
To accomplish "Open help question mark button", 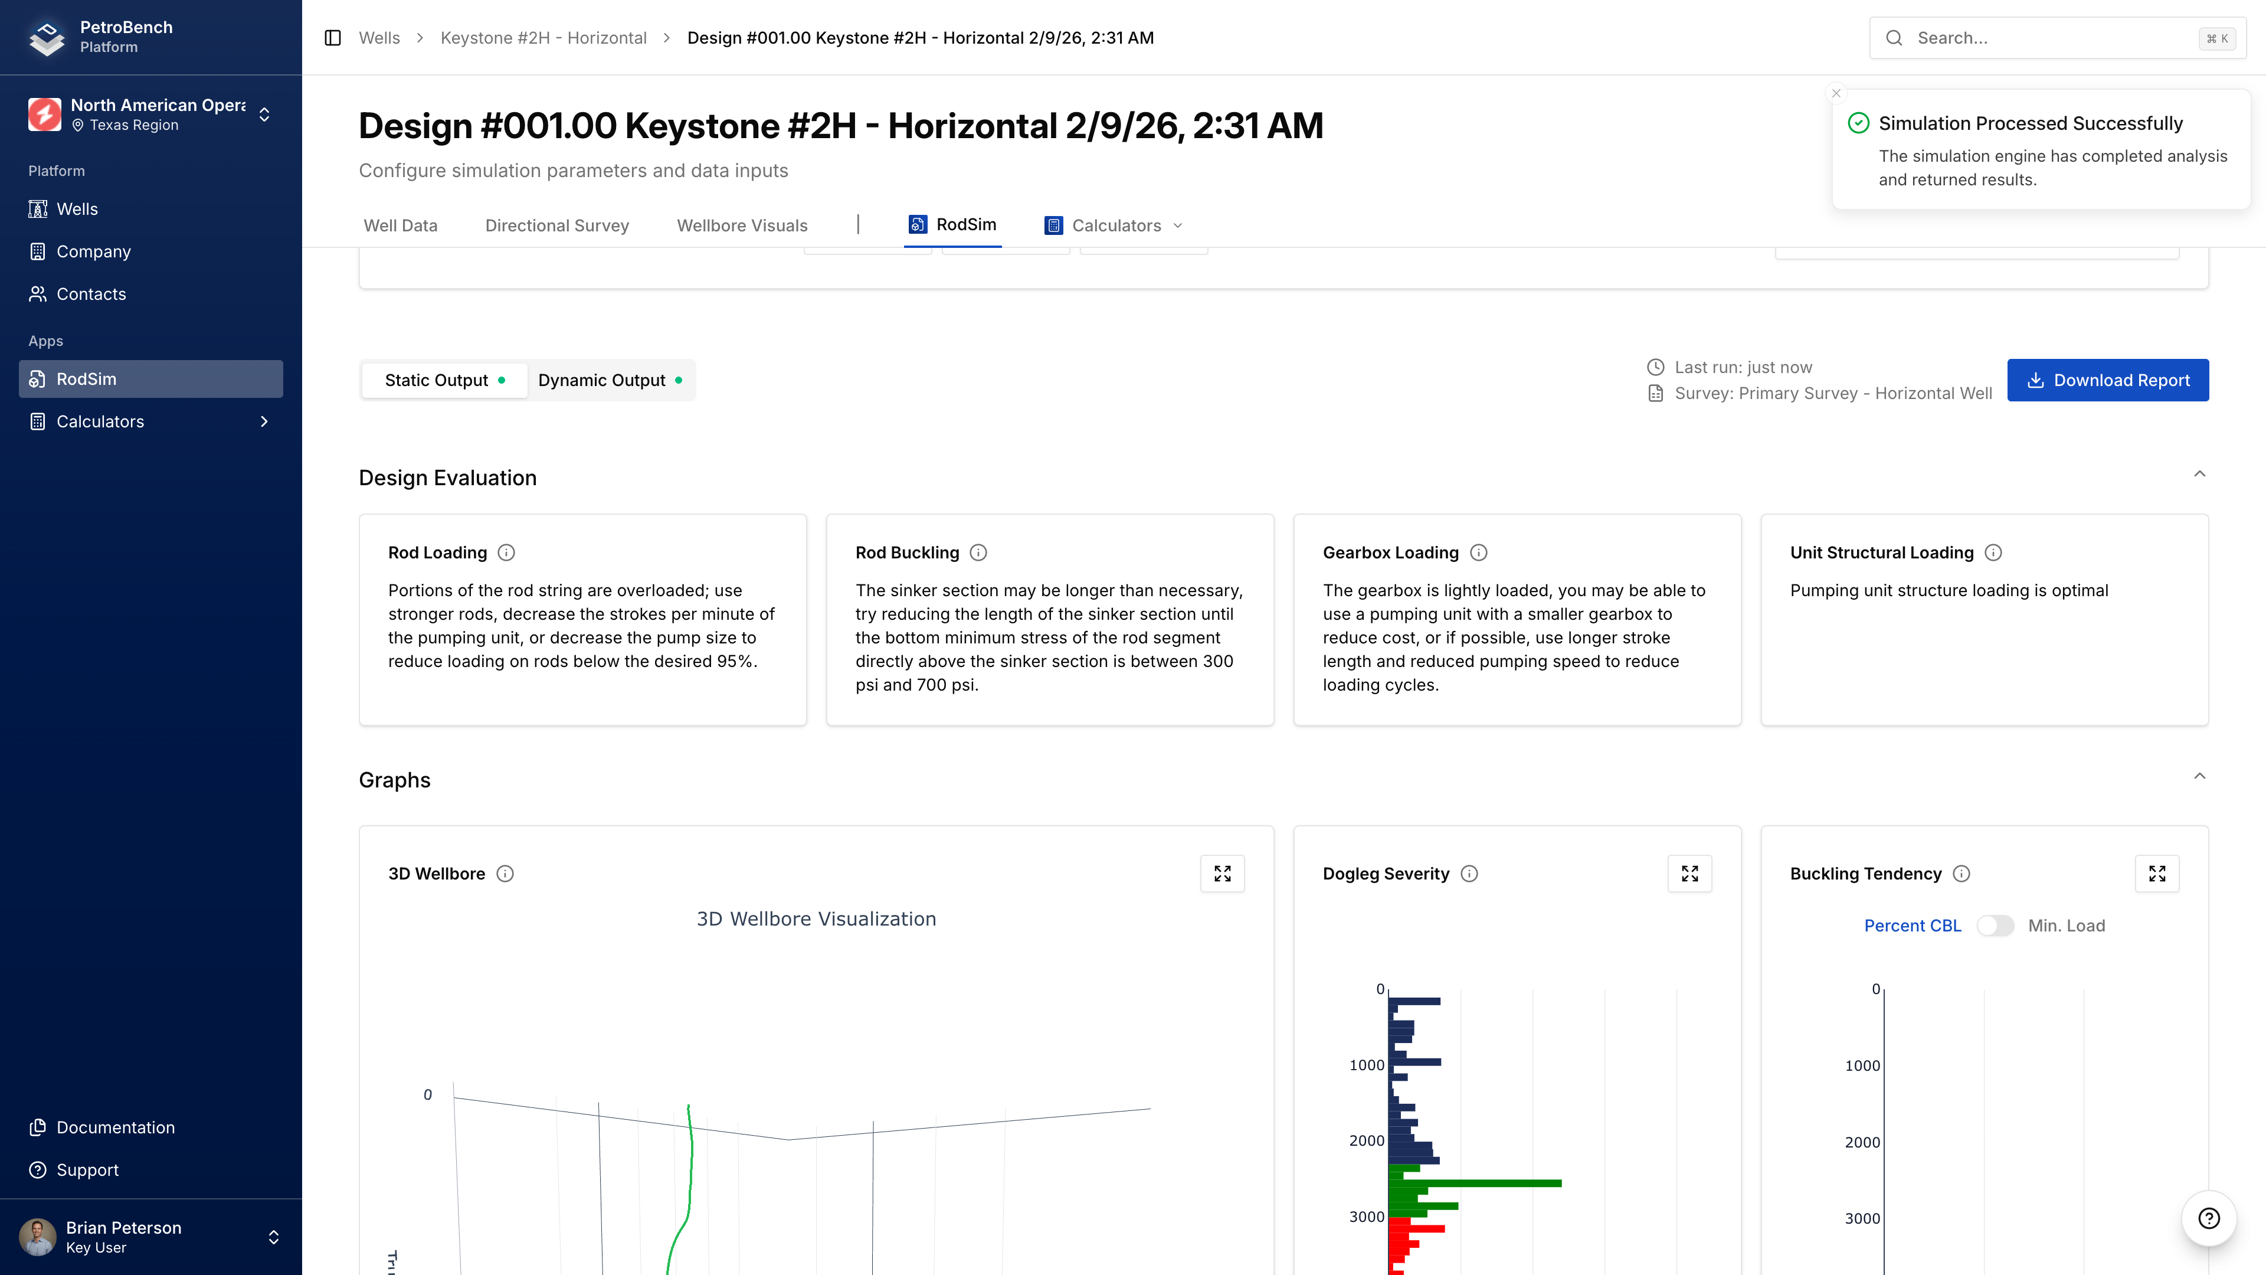I will coord(2208,1218).
